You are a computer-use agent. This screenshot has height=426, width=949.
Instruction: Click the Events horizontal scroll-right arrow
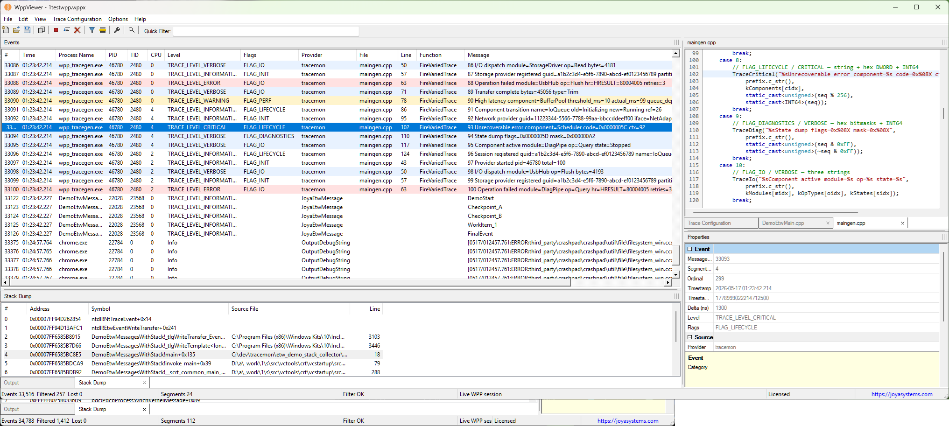pyautogui.click(x=668, y=282)
